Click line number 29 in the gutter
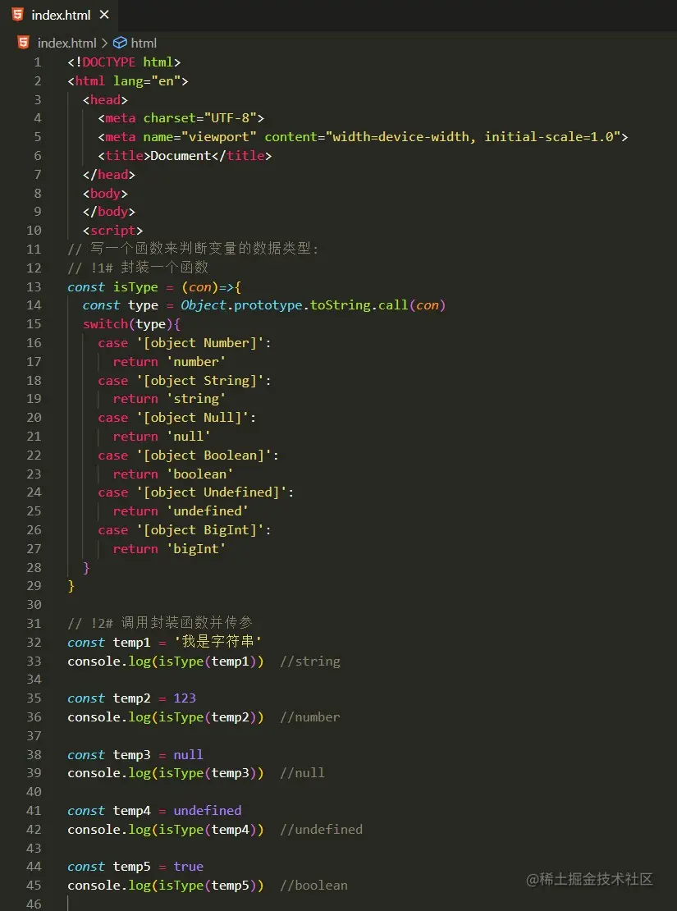677x911 pixels. 34,586
